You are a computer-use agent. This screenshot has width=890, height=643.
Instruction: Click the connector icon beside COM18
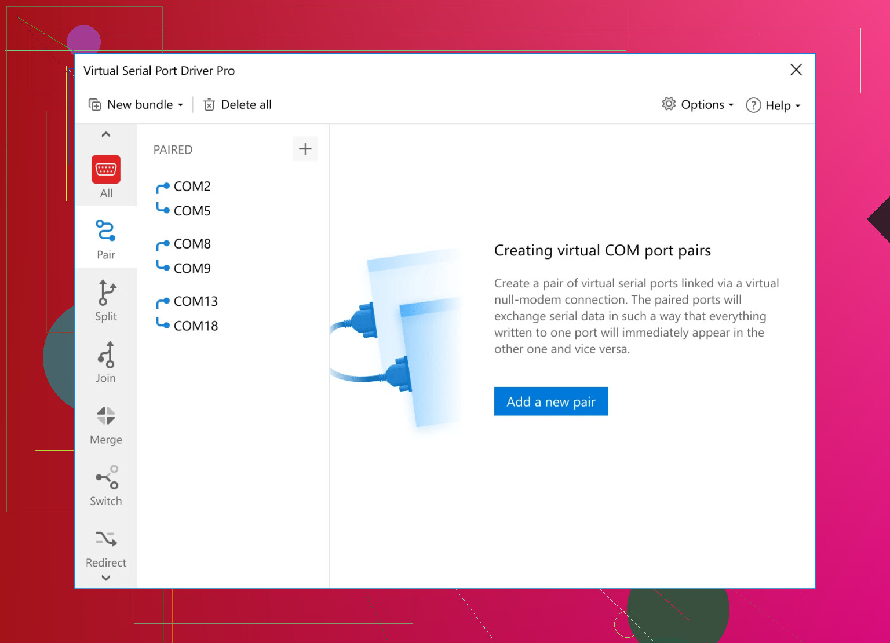click(x=163, y=323)
